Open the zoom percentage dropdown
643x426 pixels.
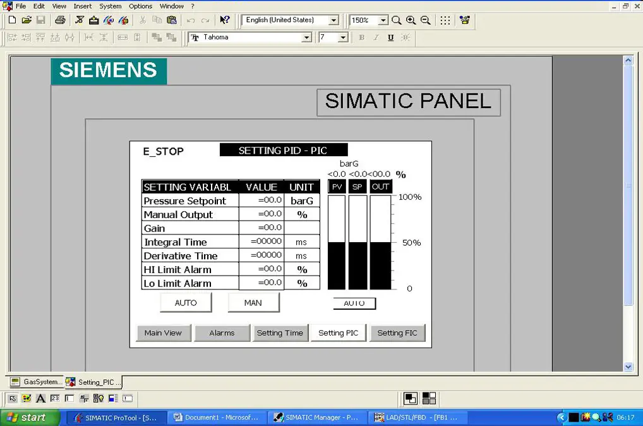click(x=383, y=20)
